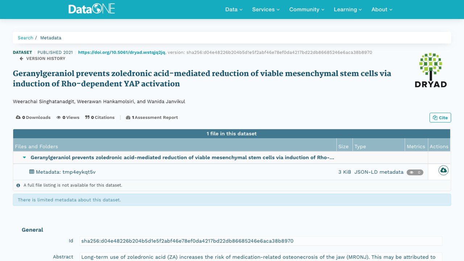Click the limited metadata notice banner
The width and height of the screenshot is (464, 261).
232,200
